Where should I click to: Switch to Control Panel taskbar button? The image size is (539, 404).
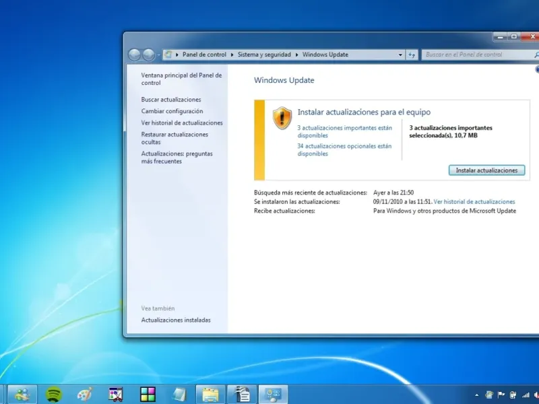(274, 395)
